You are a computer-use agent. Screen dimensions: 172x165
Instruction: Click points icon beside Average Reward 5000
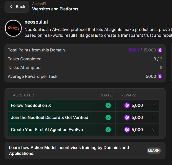pos(160,76)
